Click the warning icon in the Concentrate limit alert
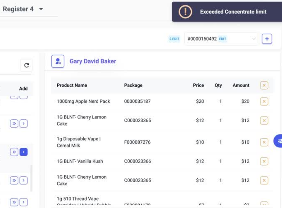The image size is (282, 208). (185, 12)
